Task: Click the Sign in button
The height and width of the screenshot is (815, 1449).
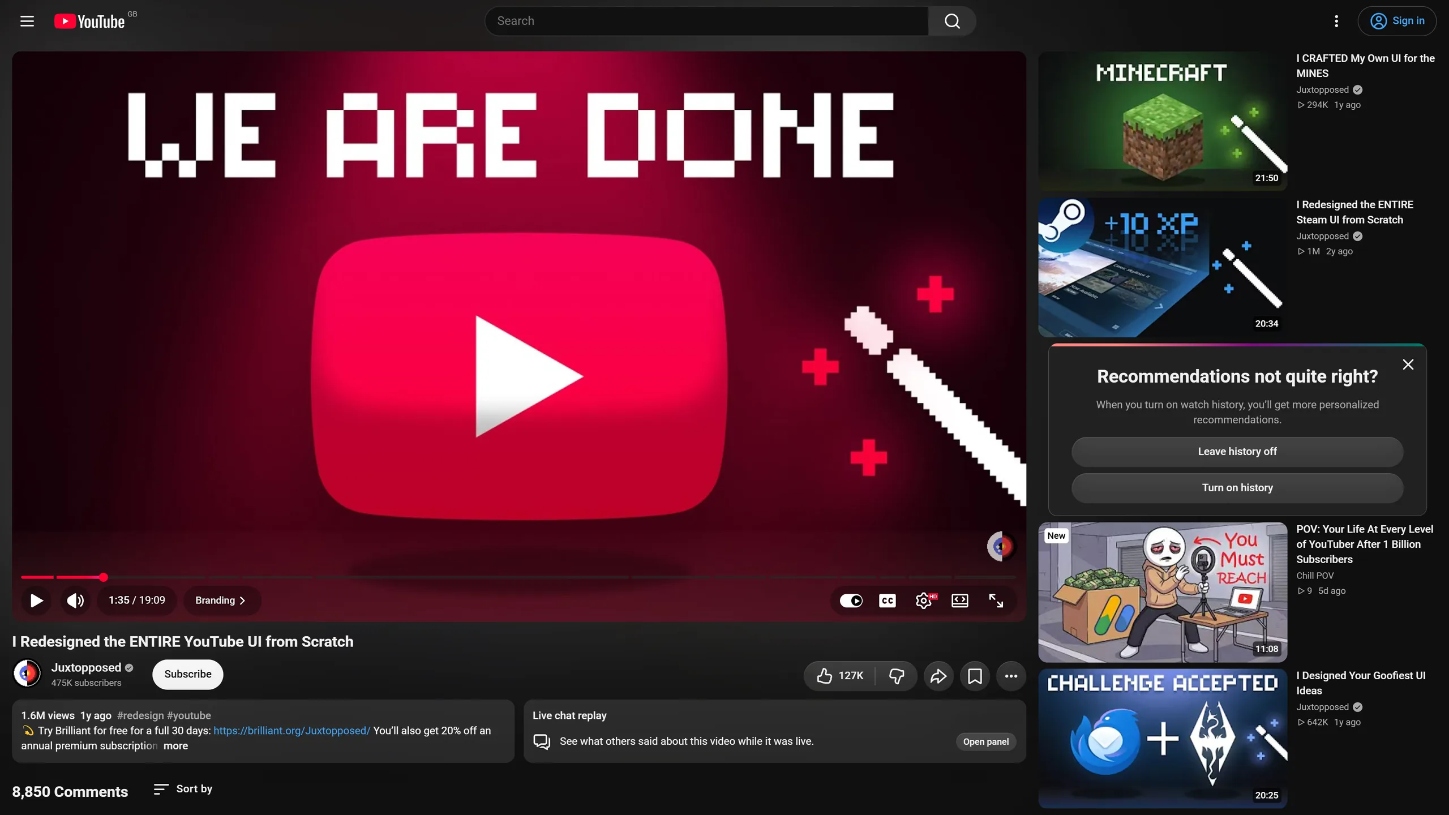Action: pos(1397,21)
